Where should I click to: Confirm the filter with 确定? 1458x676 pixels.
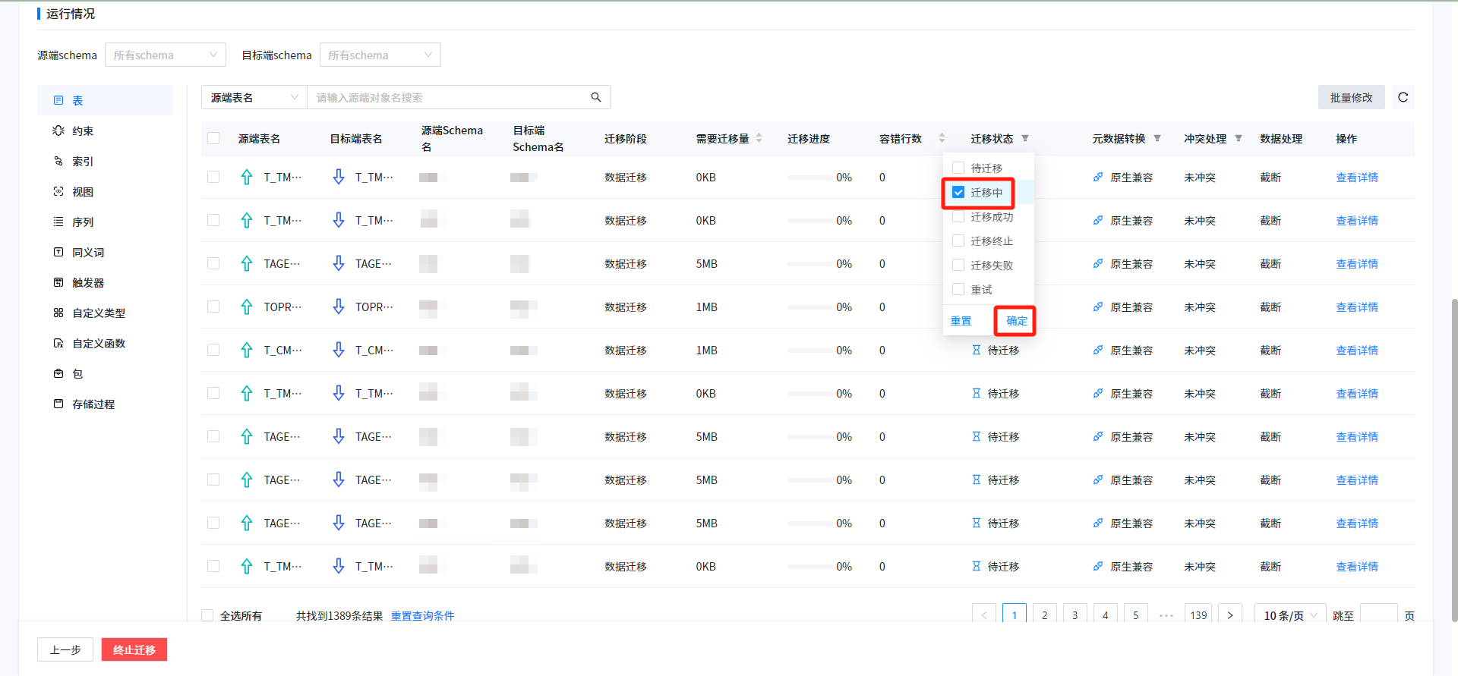point(1017,321)
